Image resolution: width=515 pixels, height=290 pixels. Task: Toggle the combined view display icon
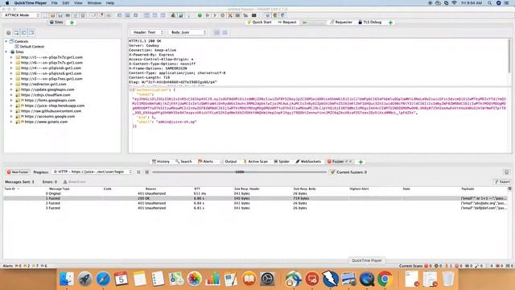[x=225, y=32]
